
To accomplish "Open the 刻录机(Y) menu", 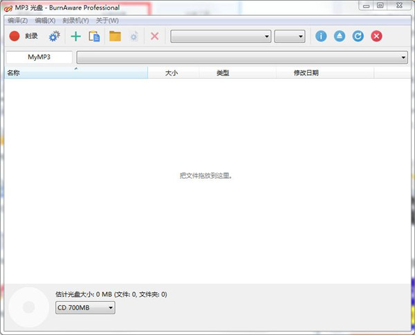I will (x=75, y=20).
